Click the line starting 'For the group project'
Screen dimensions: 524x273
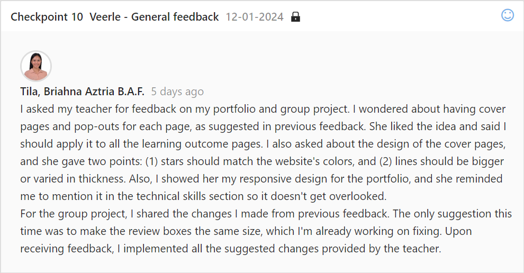[x=266, y=214]
